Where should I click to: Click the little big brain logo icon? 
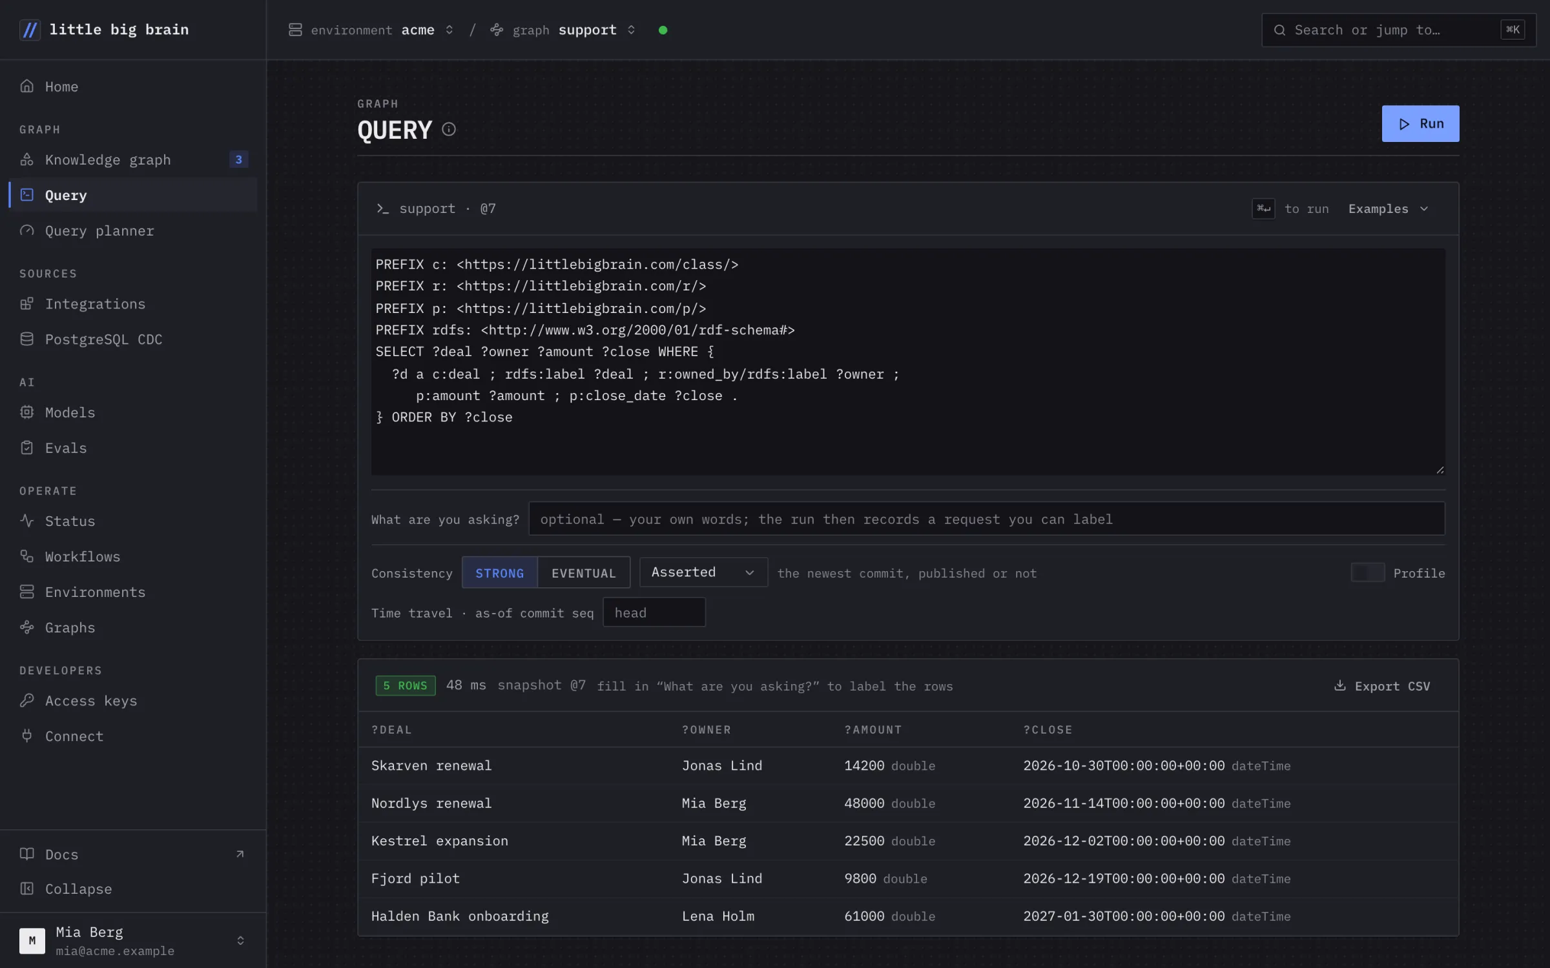coord(30,30)
